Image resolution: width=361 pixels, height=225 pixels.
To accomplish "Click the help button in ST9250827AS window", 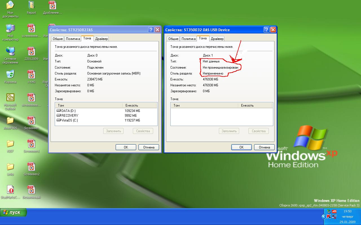I will click(151, 30).
